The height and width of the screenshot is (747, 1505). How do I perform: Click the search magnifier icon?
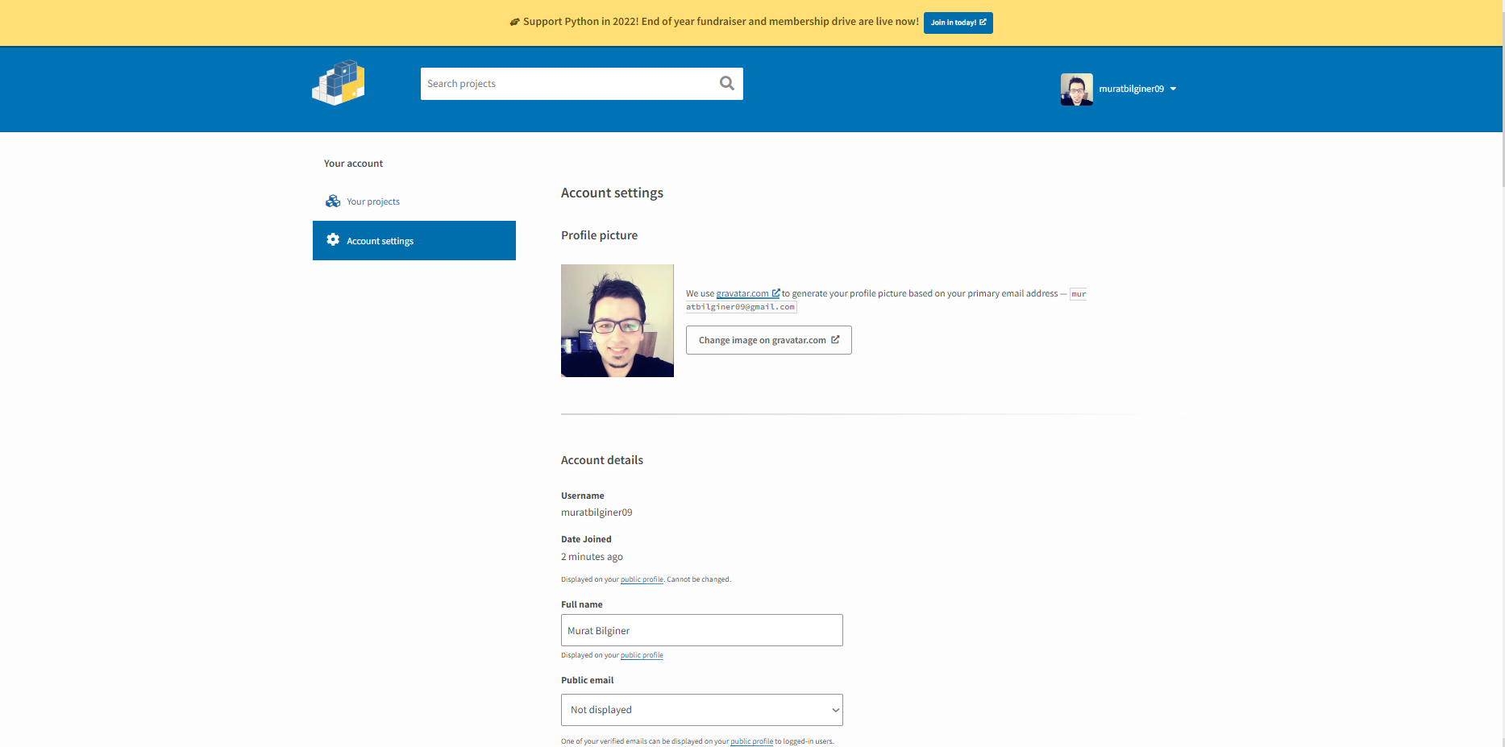725,83
